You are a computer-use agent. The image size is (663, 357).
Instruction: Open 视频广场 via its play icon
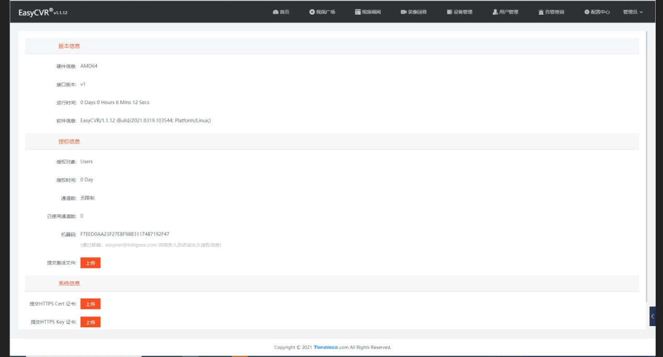312,12
